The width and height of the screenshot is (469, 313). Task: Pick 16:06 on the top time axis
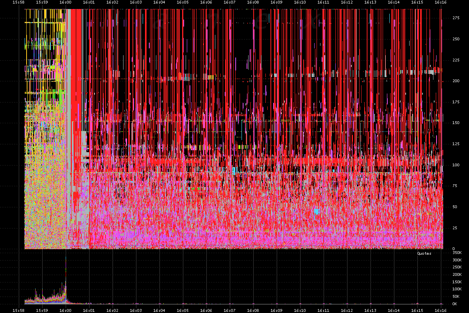pos(206,2)
